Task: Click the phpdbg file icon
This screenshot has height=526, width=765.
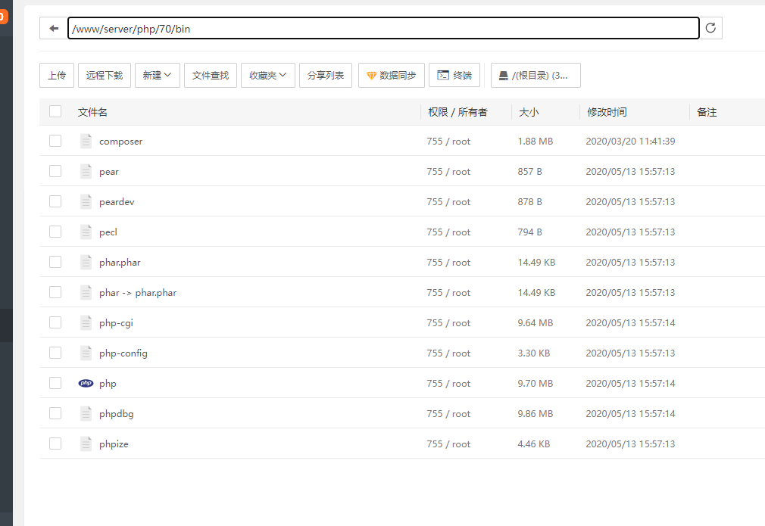Action: pos(86,413)
